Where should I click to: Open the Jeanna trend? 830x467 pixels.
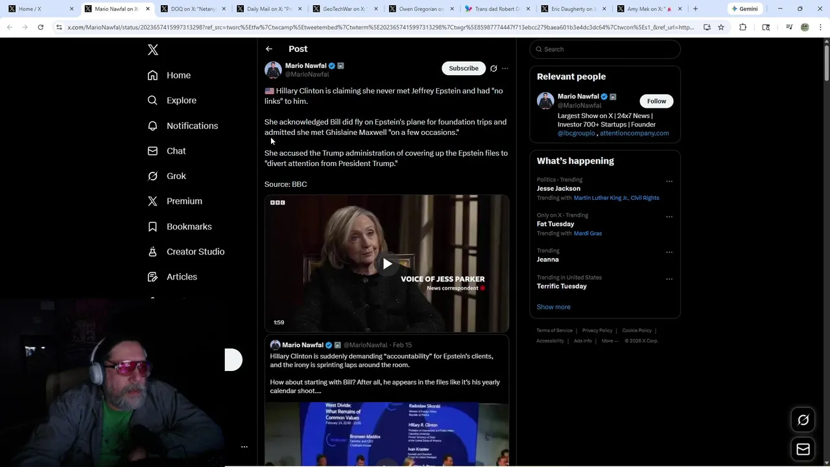pos(547,259)
